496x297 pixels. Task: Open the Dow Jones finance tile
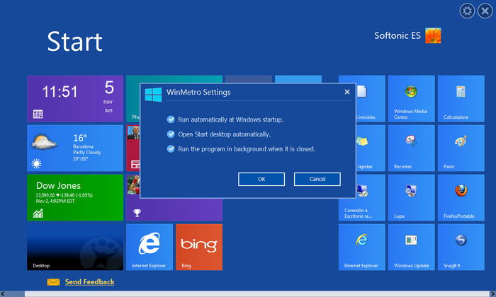click(75, 197)
